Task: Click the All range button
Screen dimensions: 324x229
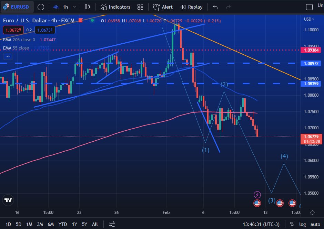Action: click(95, 224)
